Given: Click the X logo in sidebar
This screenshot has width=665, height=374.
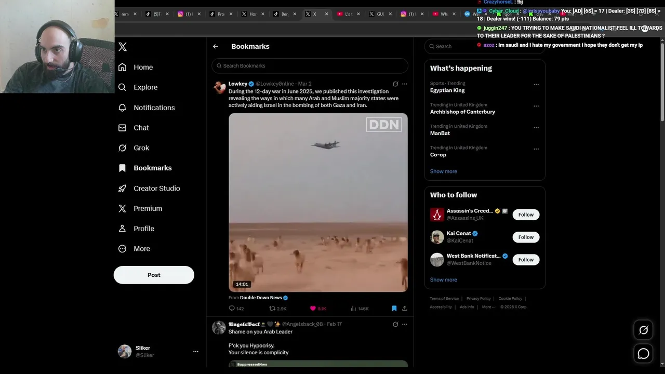Looking at the screenshot, I should point(123,47).
